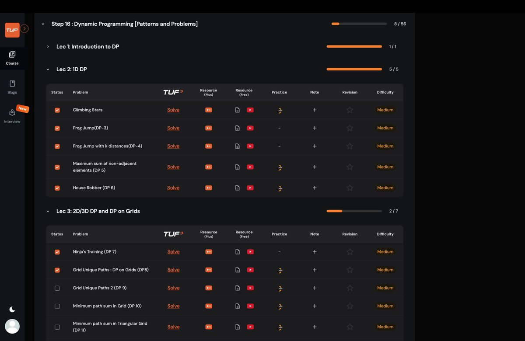Viewport: 525px width, 341px height.
Task: Click the problem title House Robber (DP 6)
Action: point(94,188)
